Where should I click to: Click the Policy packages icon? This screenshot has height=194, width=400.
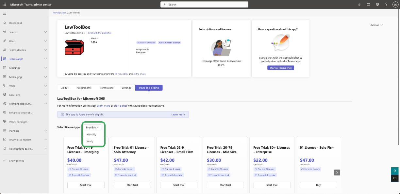(x=5, y=122)
